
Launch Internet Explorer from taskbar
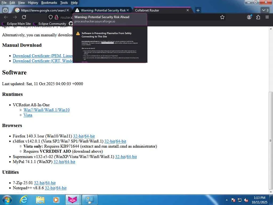pyautogui.click(x=23, y=200)
